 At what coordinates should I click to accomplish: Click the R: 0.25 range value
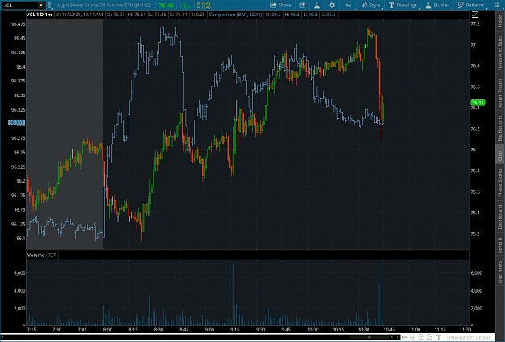[x=196, y=15]
